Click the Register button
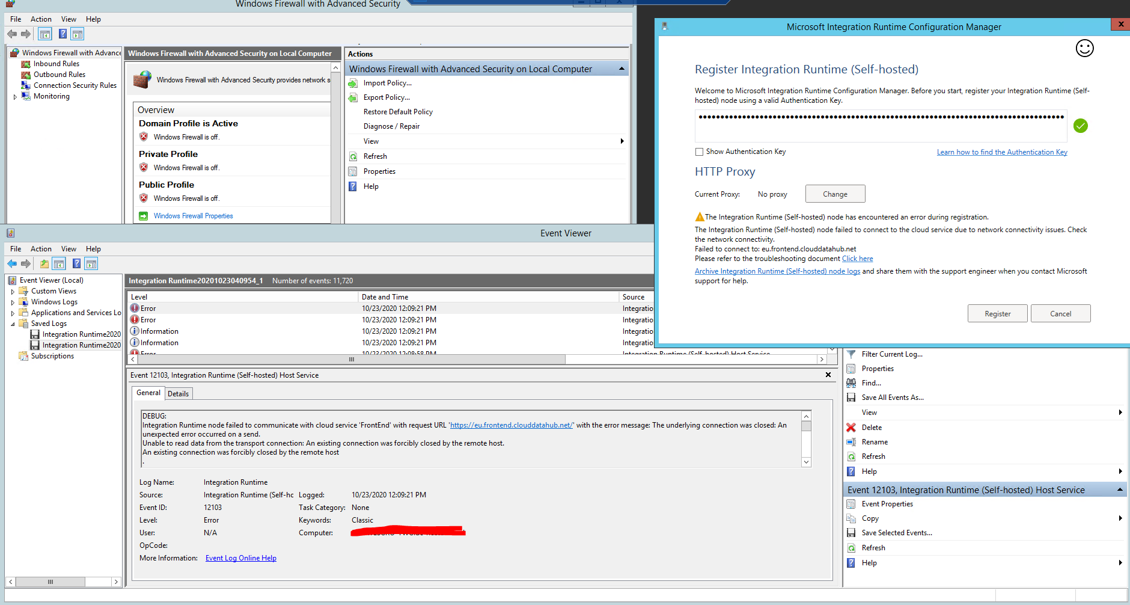Image resolution: width=1130 pixels, height=605 pixels. (x=997, y=313)
